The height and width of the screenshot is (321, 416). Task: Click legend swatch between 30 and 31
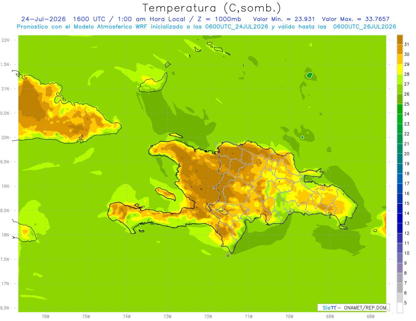400,49
